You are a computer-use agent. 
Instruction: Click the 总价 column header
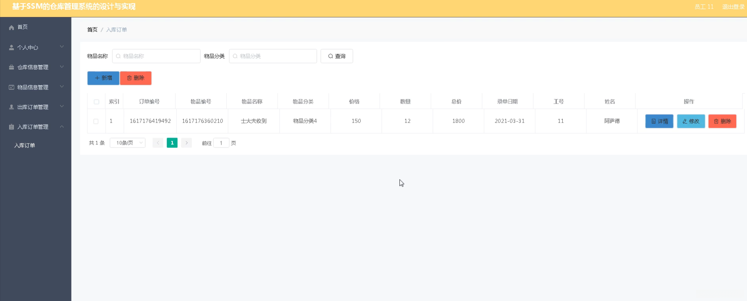456,101
